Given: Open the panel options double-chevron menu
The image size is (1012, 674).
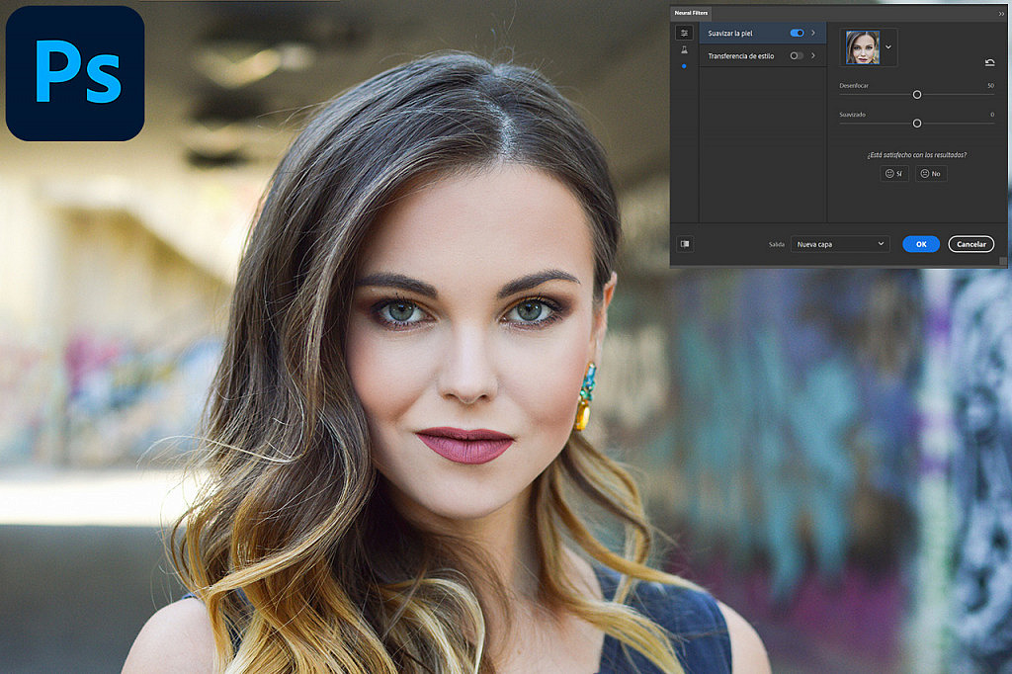Looking at the screenshot, I should [x=1001, y=13].
